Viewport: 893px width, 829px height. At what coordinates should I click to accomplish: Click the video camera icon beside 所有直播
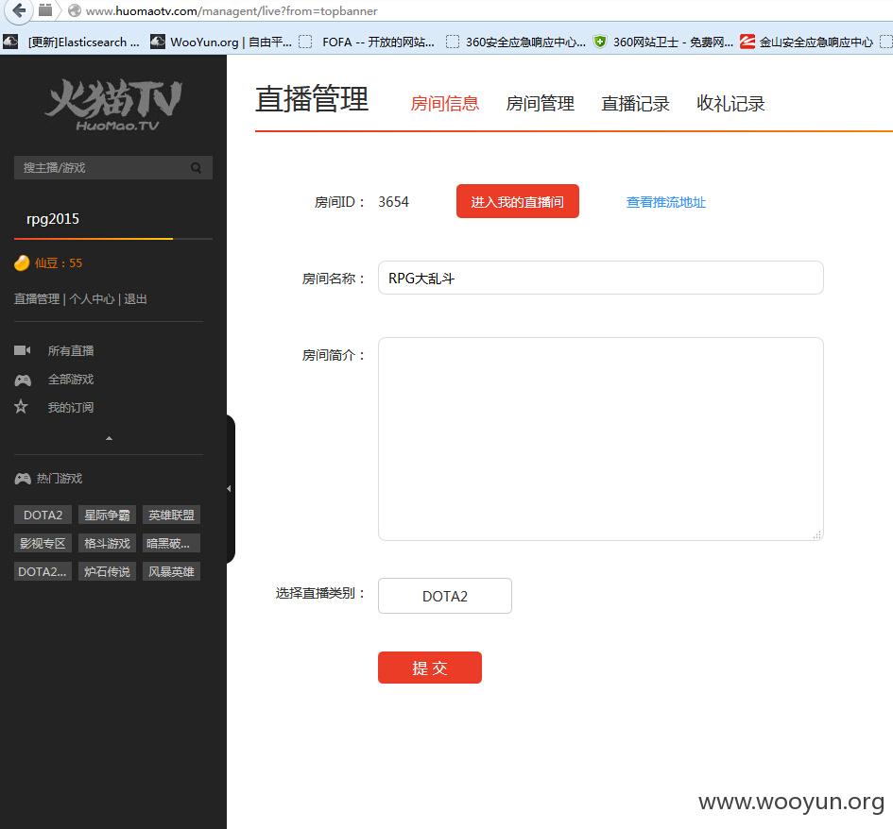pyautogui.click(x=23, y=350)
